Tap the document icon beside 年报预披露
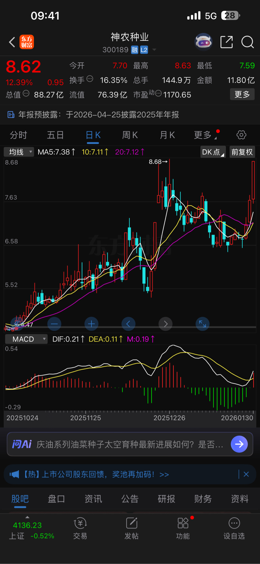This screenshot has width=260, height=564. 11,115
